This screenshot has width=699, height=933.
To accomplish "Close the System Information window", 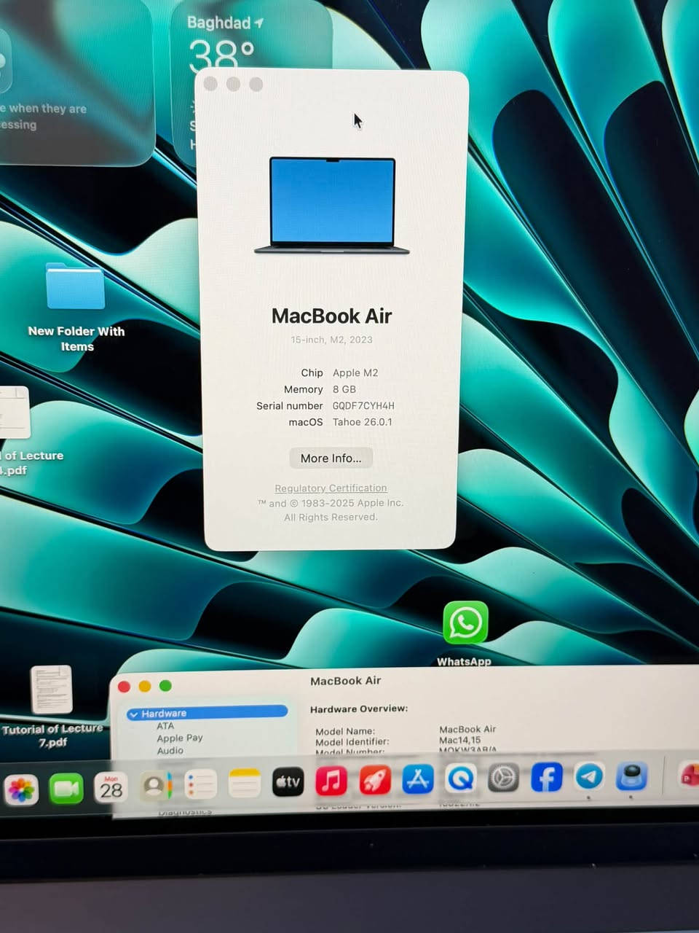I will tap(125, 687).
